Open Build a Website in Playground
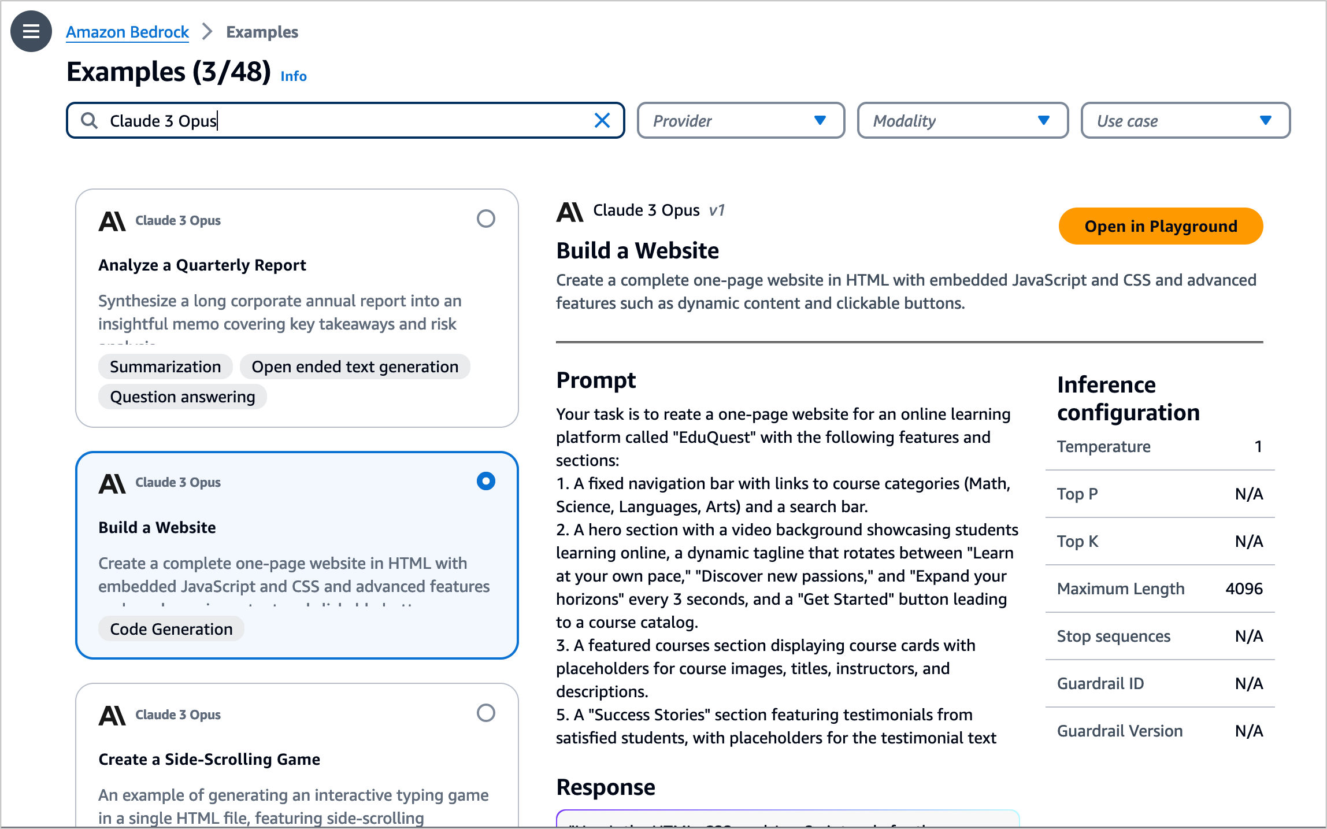The image size is (1327, 829). point(1161,225)
